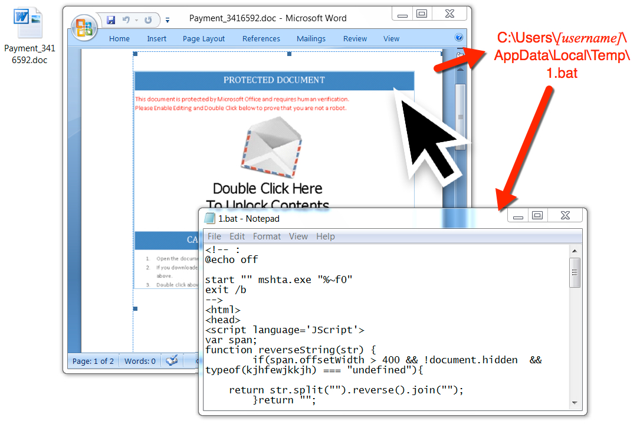Click the Notepad vertical scrollbar thumb
This screenshot has height=424, width=640.
(x=575, y=272)
